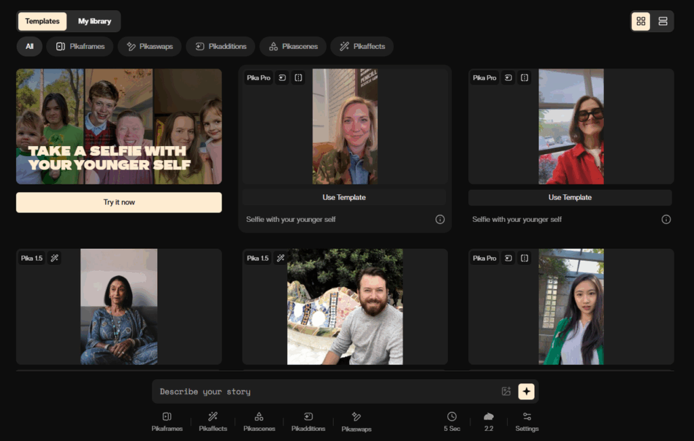
Task: Filter templates by Pikaswaps
Action: pos(150,46)
